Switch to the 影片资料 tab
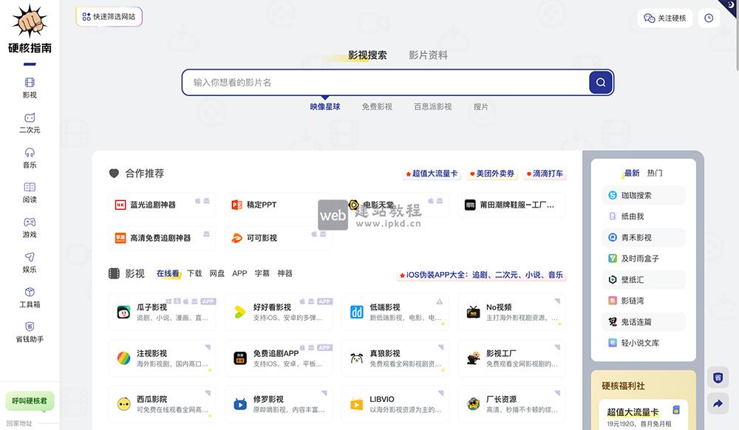 [426, 53]
